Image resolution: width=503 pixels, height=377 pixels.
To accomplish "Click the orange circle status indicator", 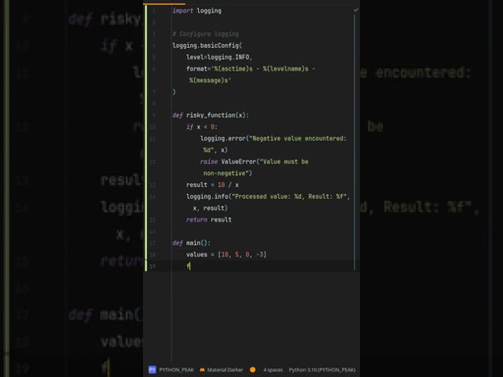I will coord(253,370).
